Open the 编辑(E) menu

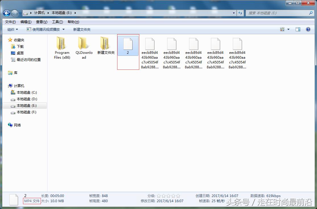(26, 22)
